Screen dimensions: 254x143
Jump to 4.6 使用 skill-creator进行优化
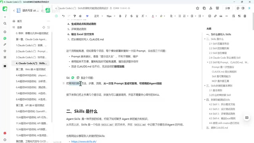pyautogui.click(x=224, y=123)
